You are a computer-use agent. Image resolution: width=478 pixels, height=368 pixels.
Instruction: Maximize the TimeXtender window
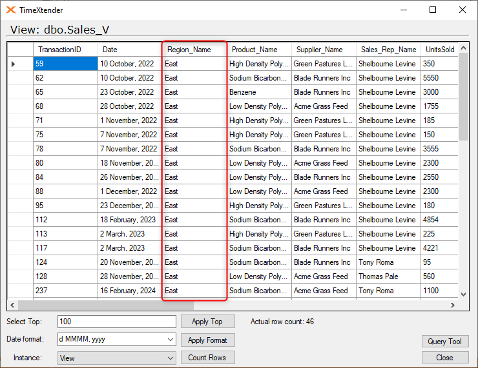pyautogui.click(x=433, y=10)
